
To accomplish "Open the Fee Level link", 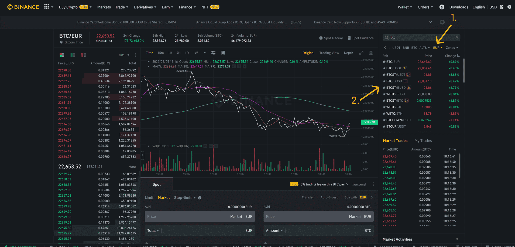I will click(x=359, y=184).
